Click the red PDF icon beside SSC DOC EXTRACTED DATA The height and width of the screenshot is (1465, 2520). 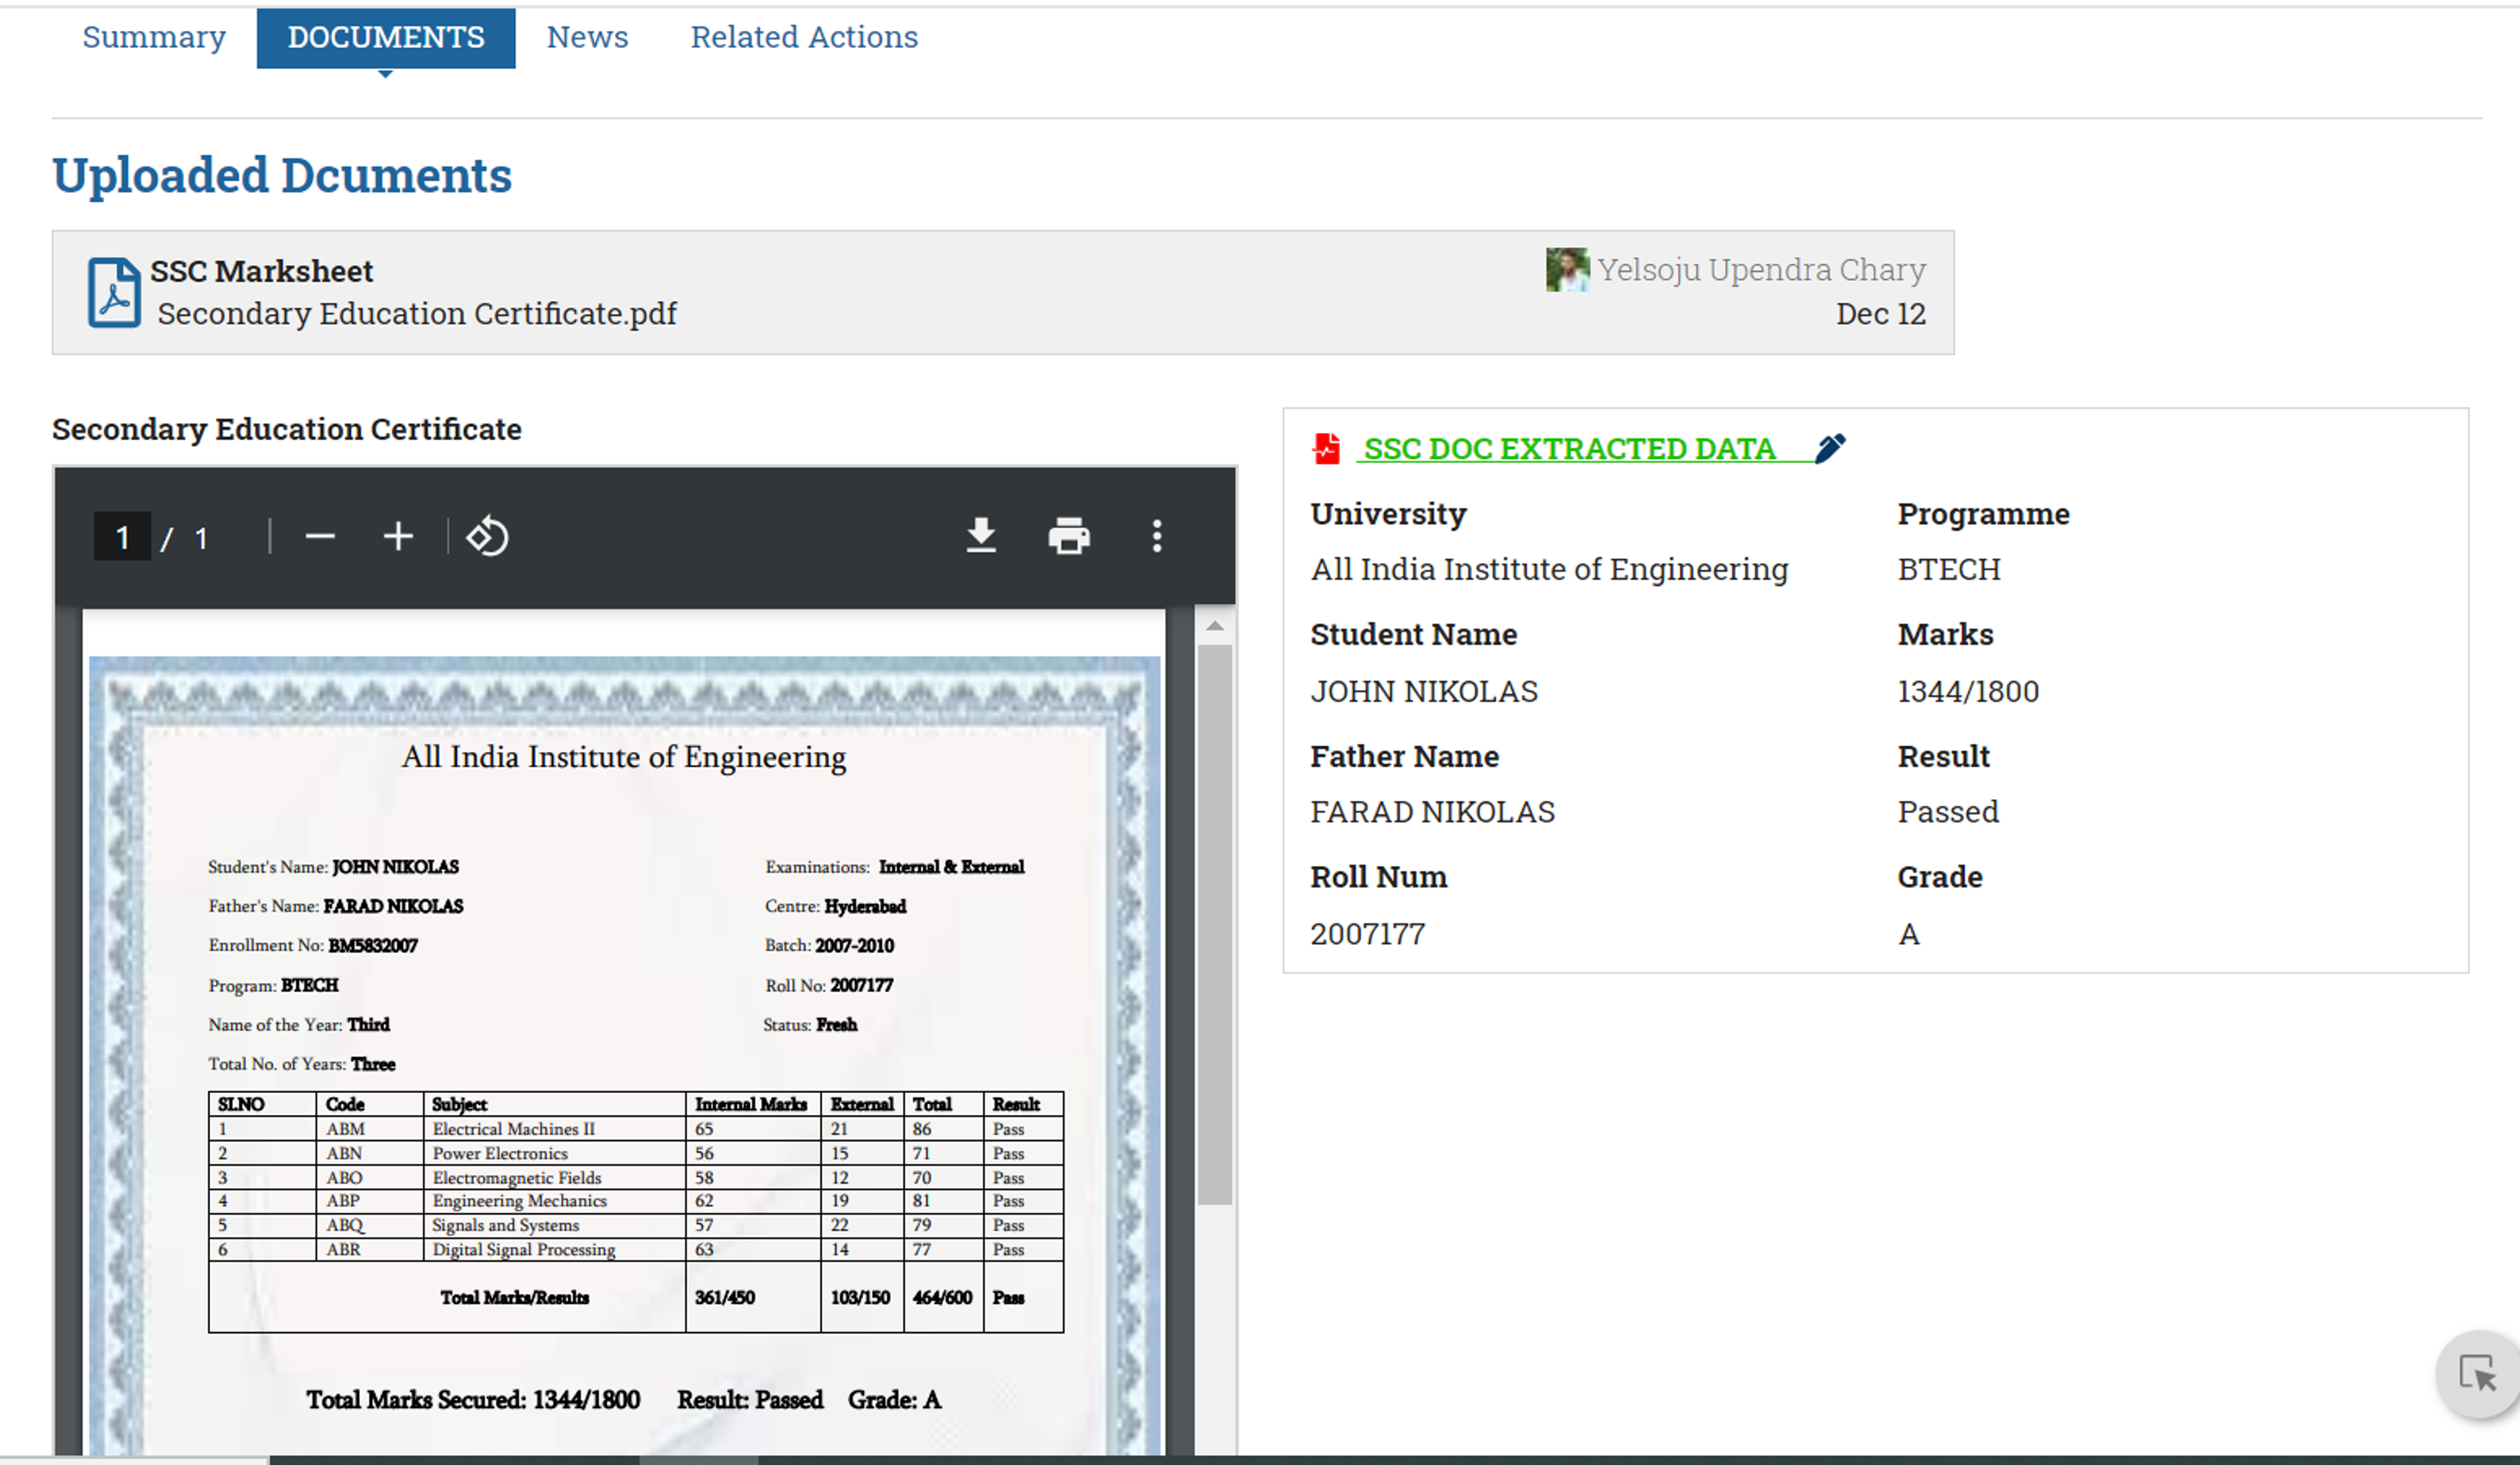1326,449
